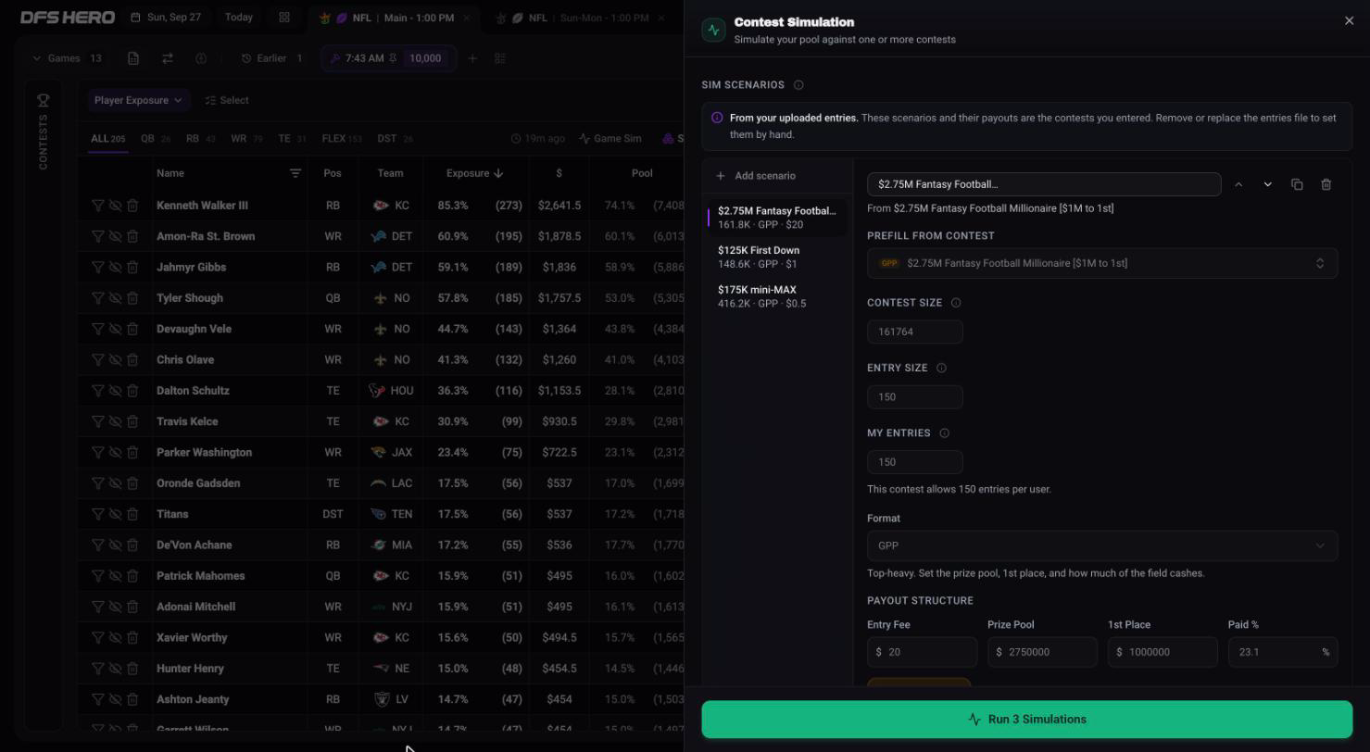Close the NFL Main 1:00 PM tab
1370x752 pixels.
tap(466, 19)
